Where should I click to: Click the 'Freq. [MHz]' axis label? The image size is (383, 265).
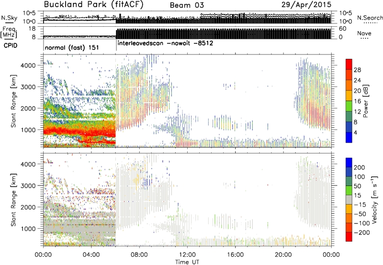[9, 32]
